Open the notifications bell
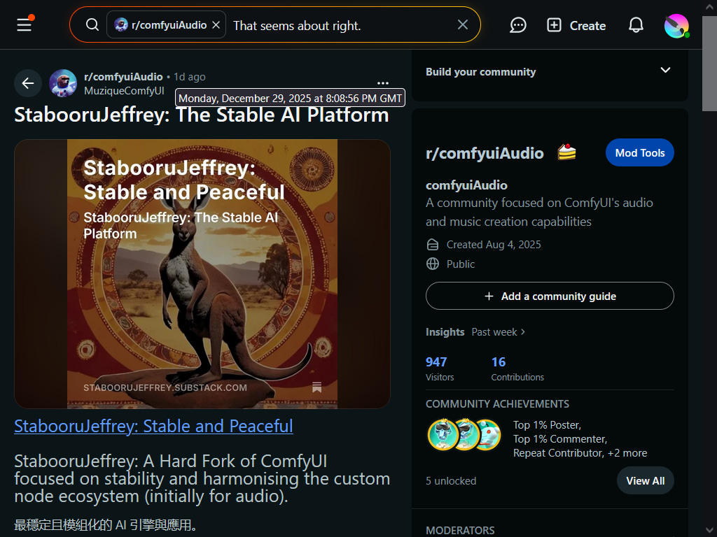 coord(636,25)
